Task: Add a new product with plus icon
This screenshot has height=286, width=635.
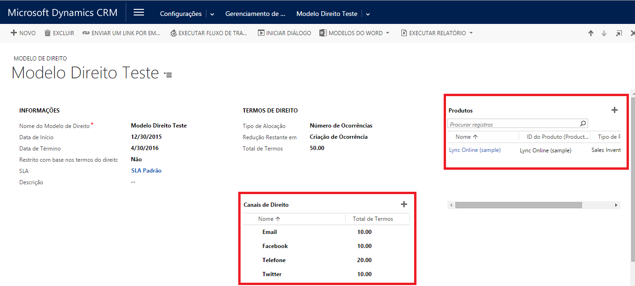Action: [614, 110]
